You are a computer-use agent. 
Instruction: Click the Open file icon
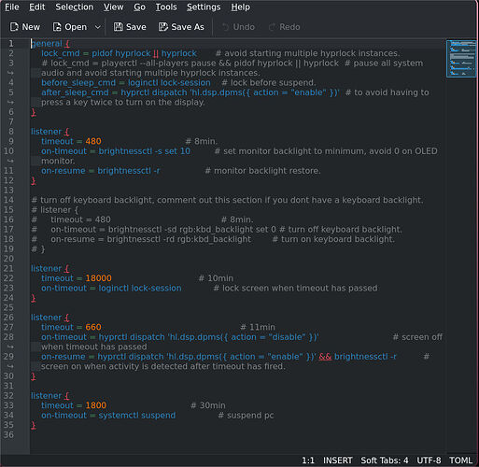click(57, 27)
